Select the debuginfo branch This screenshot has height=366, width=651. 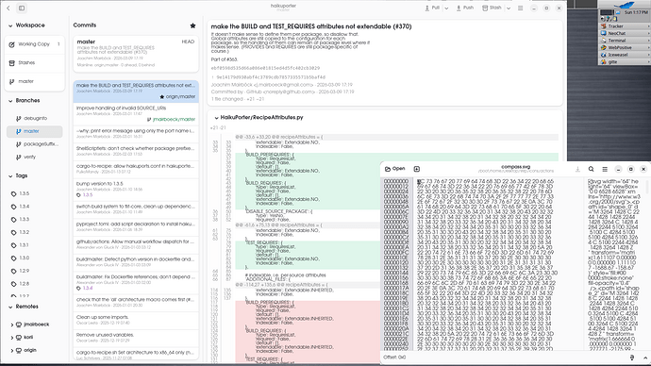click(x=35, y=118)
